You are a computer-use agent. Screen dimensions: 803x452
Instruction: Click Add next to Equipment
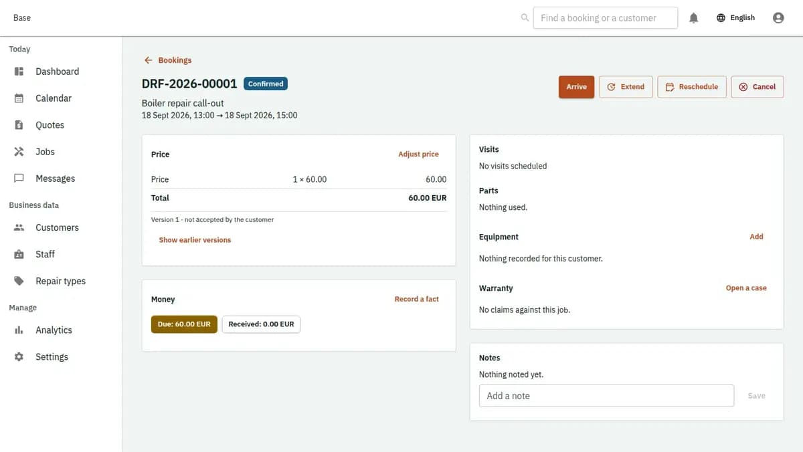coord(756,237)
